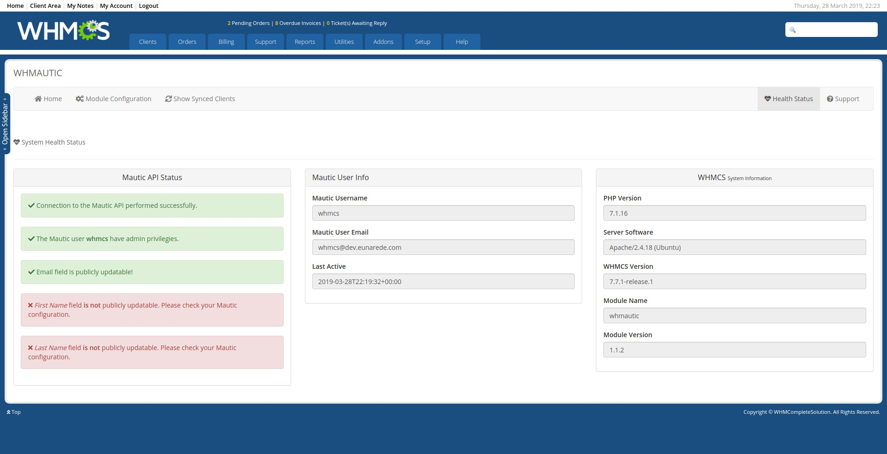
Task: Select the Addons menu tab
Action: pyautogui.click(x=383, y=42)
